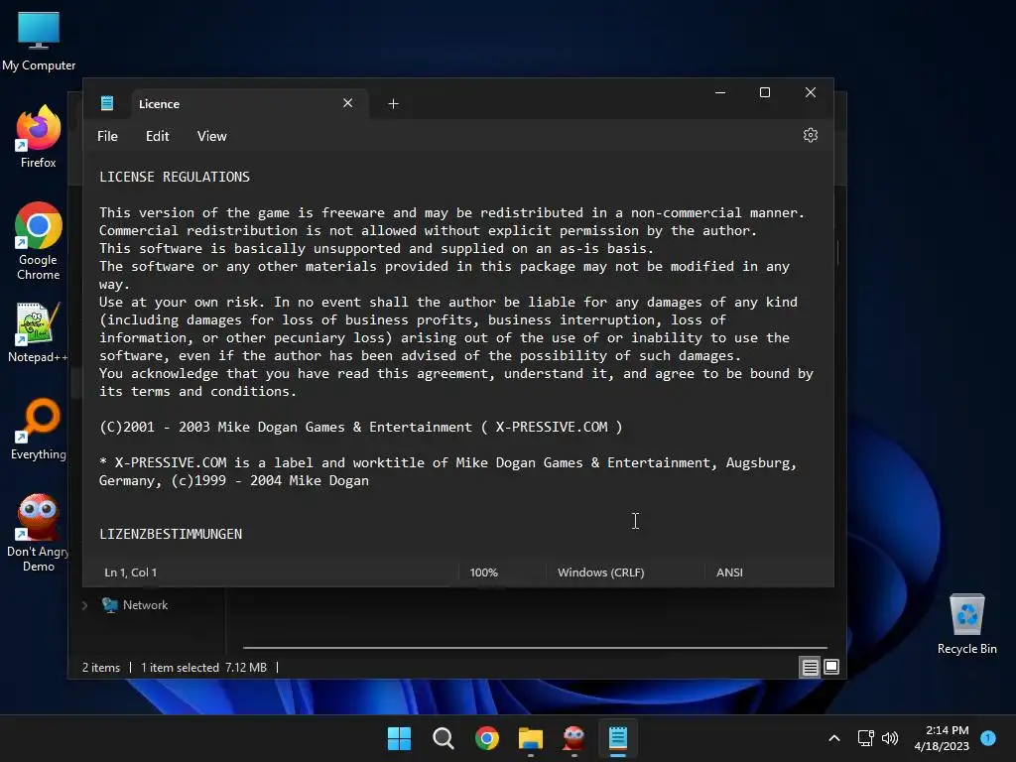Place cursor on LICENSE REGULATIONS heading
The height and width of the screenshot is (762, 1016).
[x=175, y=177]
